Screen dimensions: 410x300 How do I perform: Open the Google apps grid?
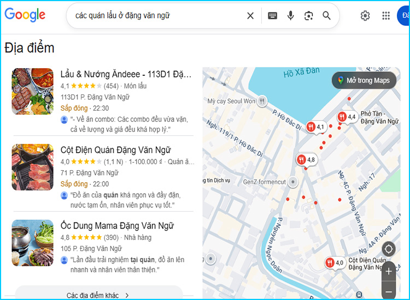[x=386, y=16]
